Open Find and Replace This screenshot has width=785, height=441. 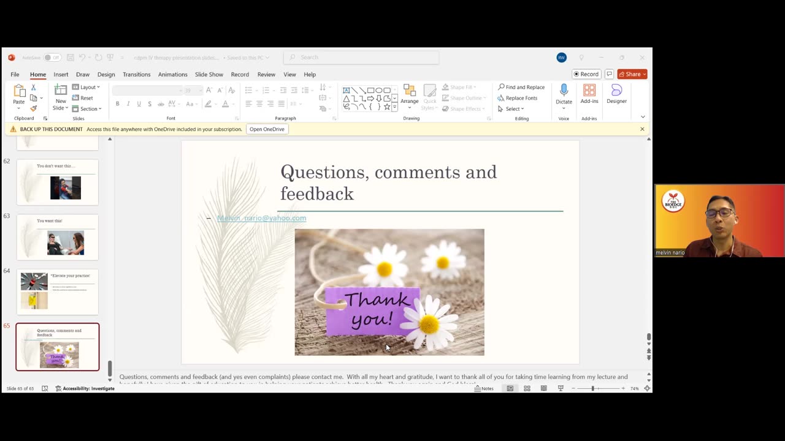click(x=521, y=87)
